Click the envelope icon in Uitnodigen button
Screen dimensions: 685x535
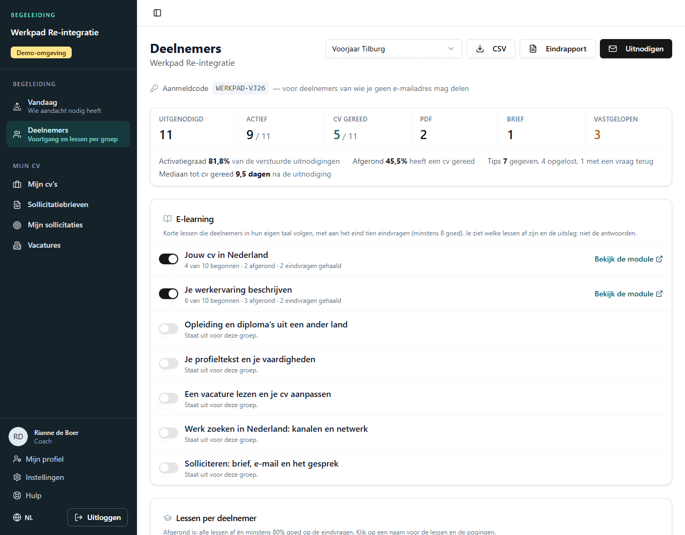(x=613, y=49)
